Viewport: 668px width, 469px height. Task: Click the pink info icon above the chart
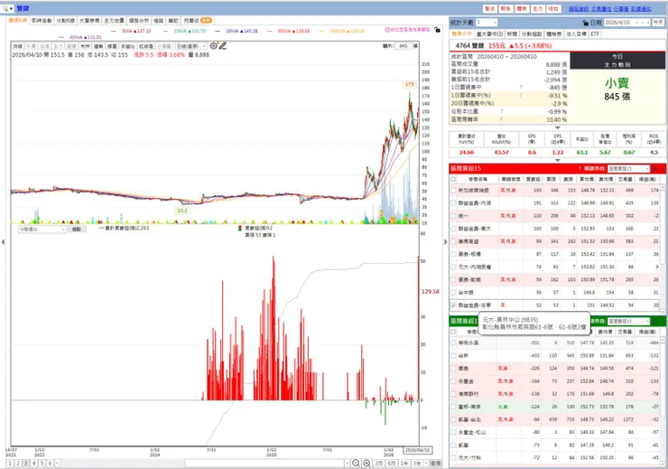point(387,30)
